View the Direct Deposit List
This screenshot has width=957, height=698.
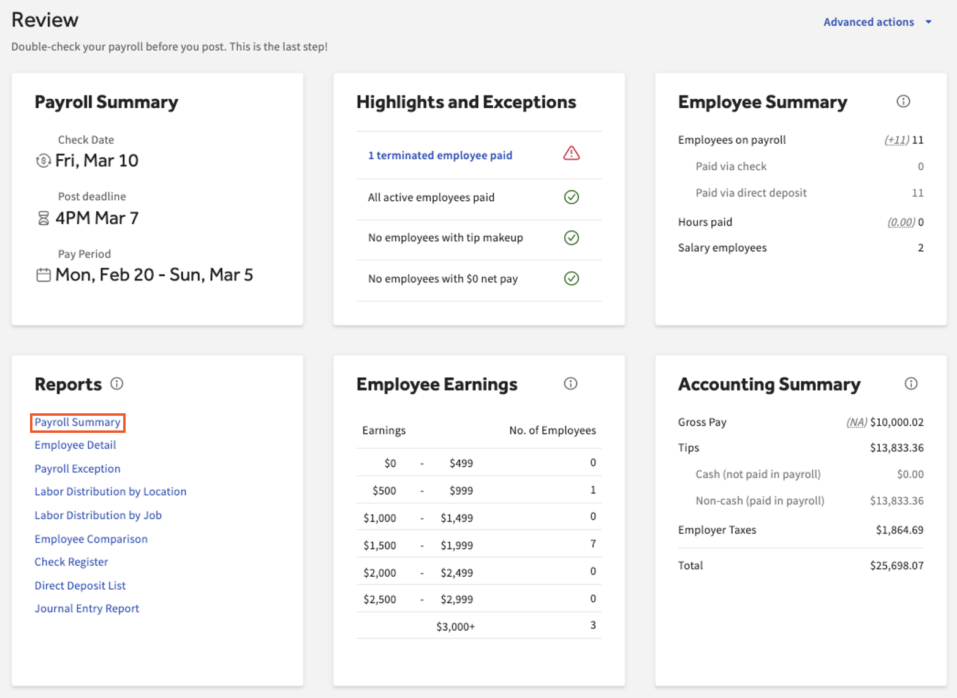coord(80,585)
